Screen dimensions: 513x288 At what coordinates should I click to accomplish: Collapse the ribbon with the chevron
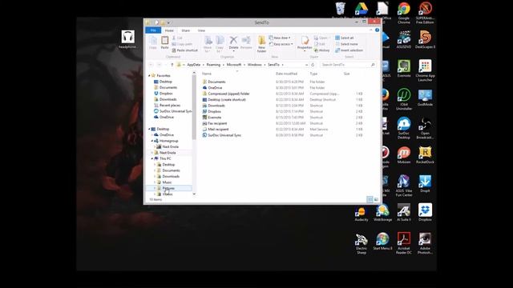370,30
